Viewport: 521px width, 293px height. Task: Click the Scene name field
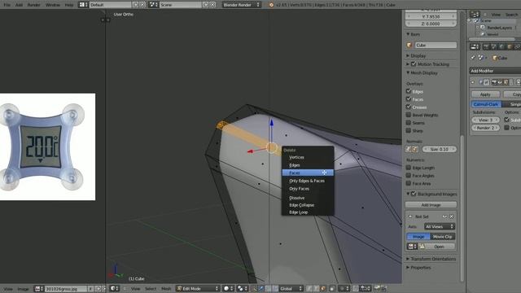pos(181,5)
